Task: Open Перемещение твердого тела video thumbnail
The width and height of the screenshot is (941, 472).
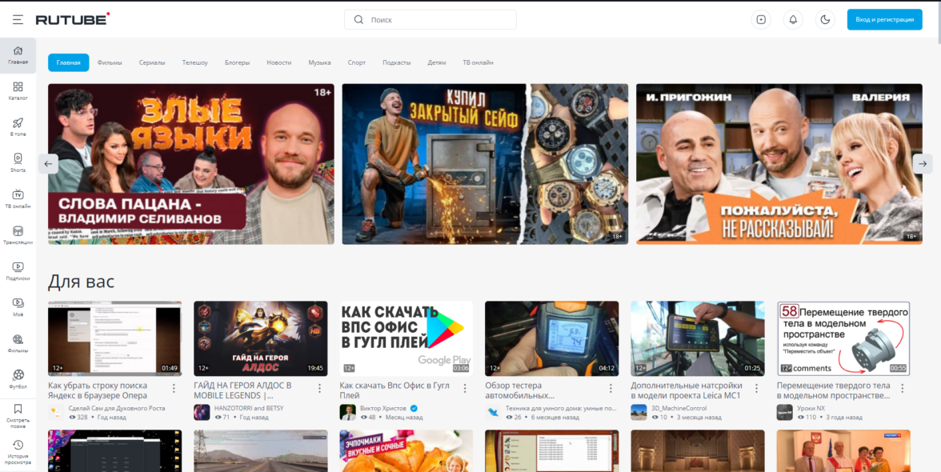Action: click(x=843, y=338)
